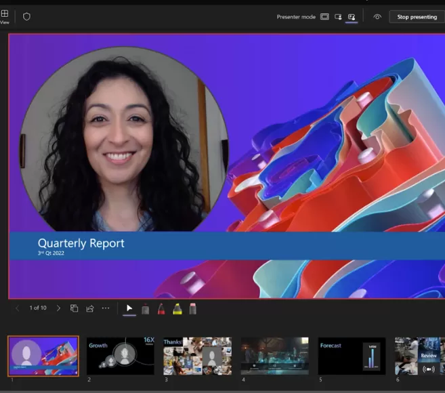The height and width of the screenshot is (393, 445).
Task: Click the shield privacy icon
Action: (x=26, y=16)
